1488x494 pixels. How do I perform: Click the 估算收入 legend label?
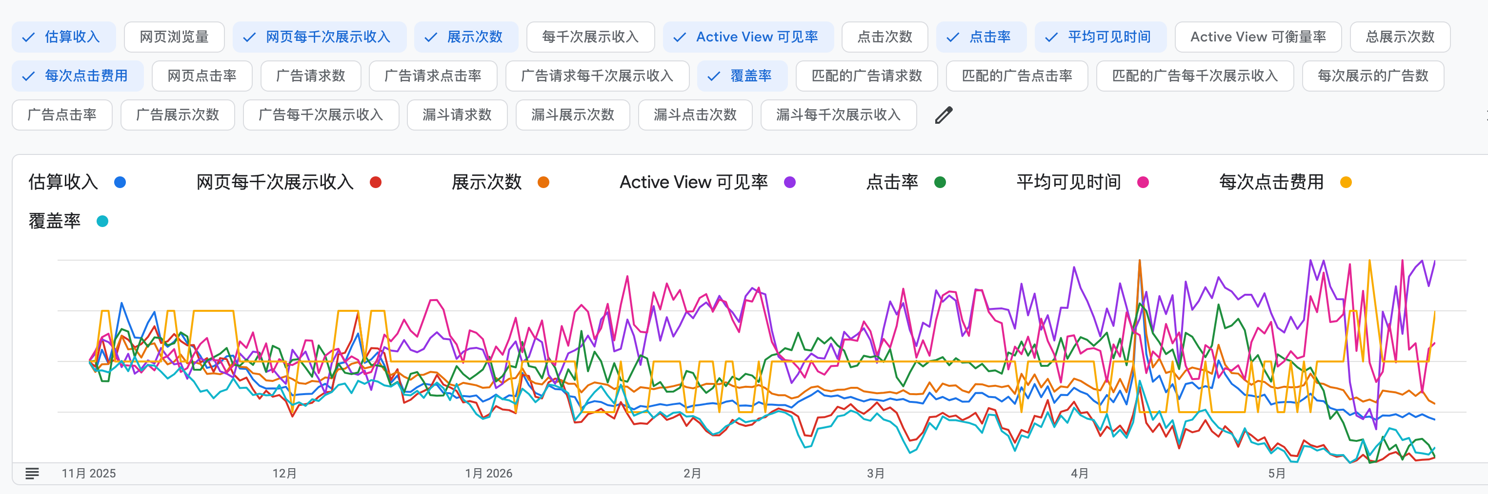pos(63,182)
